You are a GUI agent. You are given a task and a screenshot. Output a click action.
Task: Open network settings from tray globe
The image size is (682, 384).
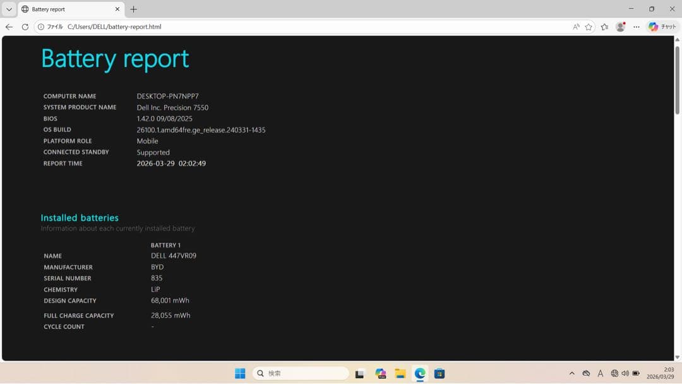click(x=614, y=373)
